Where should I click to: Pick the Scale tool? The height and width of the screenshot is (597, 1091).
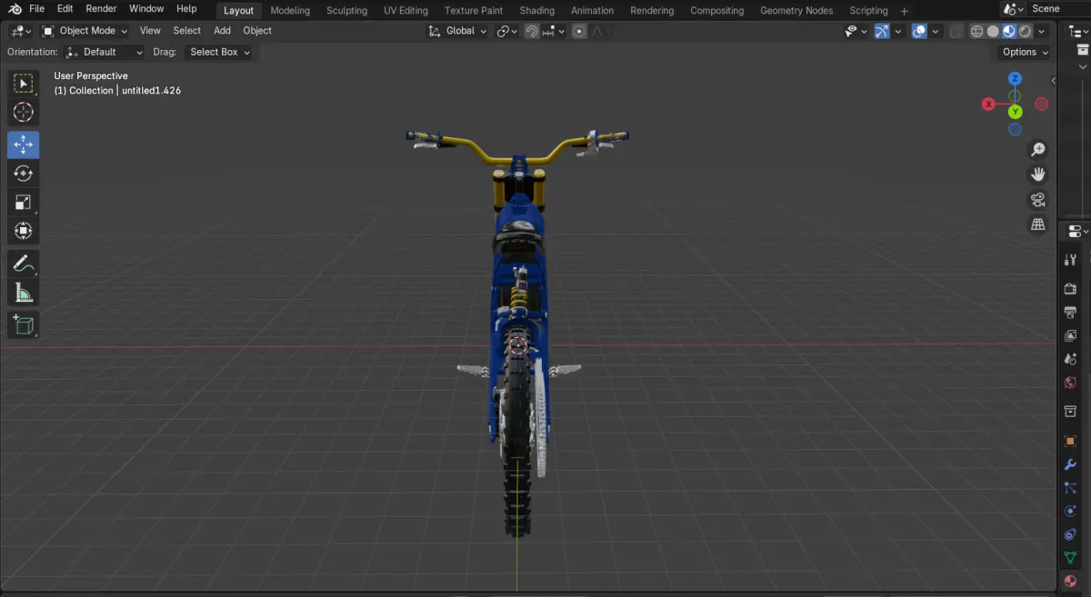pos(24,202)
